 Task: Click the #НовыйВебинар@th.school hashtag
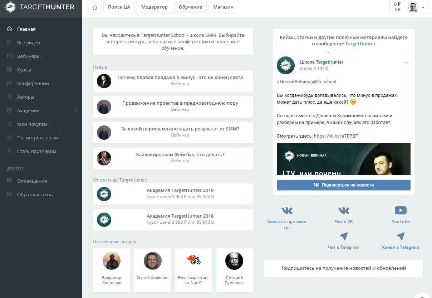coord(306,82)
